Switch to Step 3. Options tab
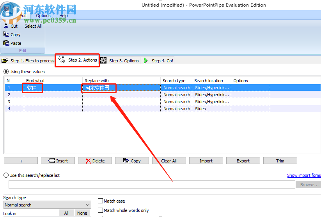This screenshot has width=321, height=217. click(x=120, y=61)
